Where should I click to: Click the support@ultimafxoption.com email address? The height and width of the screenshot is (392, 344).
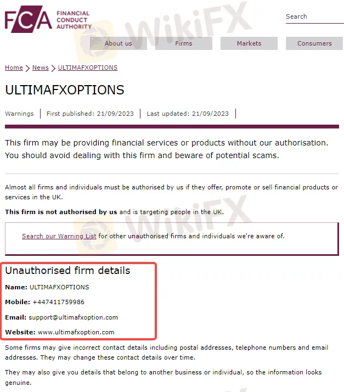click(x=74, y=317)
